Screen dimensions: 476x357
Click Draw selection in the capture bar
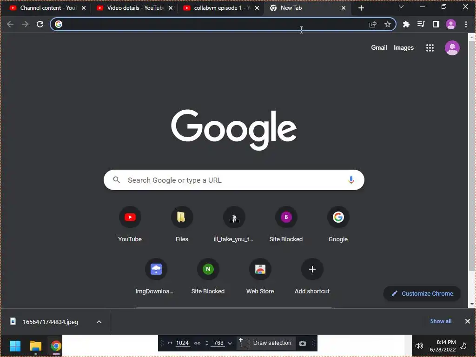[265, 343]
